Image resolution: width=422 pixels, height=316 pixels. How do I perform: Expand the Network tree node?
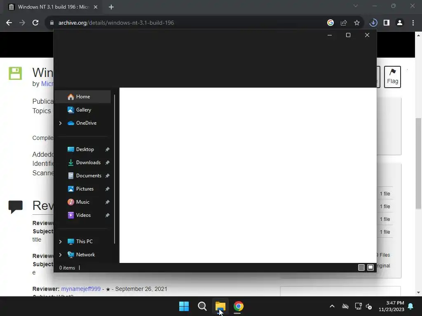click(x=60, y=255)
